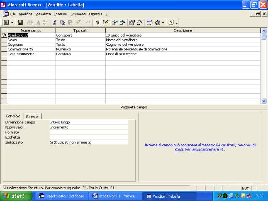Show the Database Window icon
This screenshot has height=201, width=268.
point(150,23)
